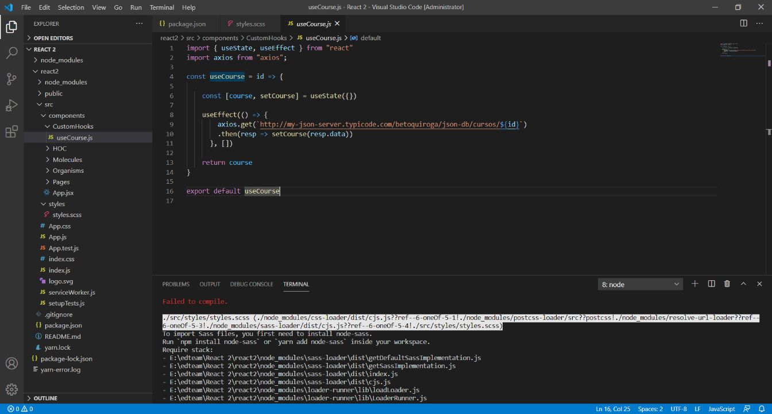Open the Extensions view
This screenshot has height=414, width=772.
pyautogui.click(x=11, y=132)
